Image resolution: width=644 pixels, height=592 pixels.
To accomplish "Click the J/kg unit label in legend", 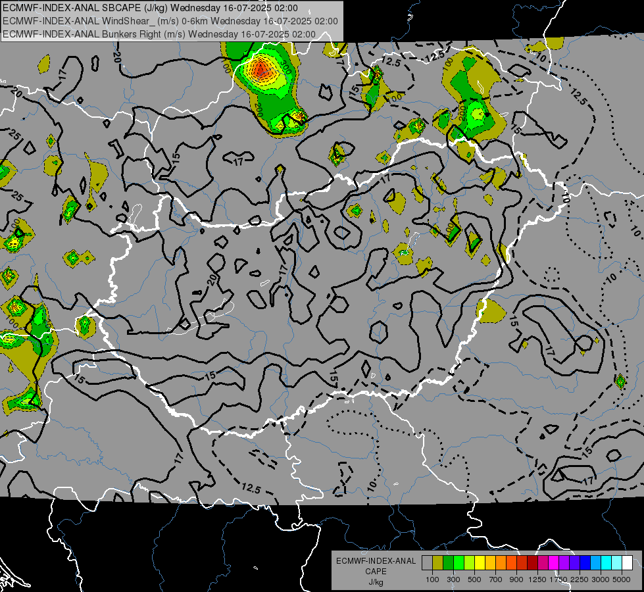I will [x=376, y=582].
